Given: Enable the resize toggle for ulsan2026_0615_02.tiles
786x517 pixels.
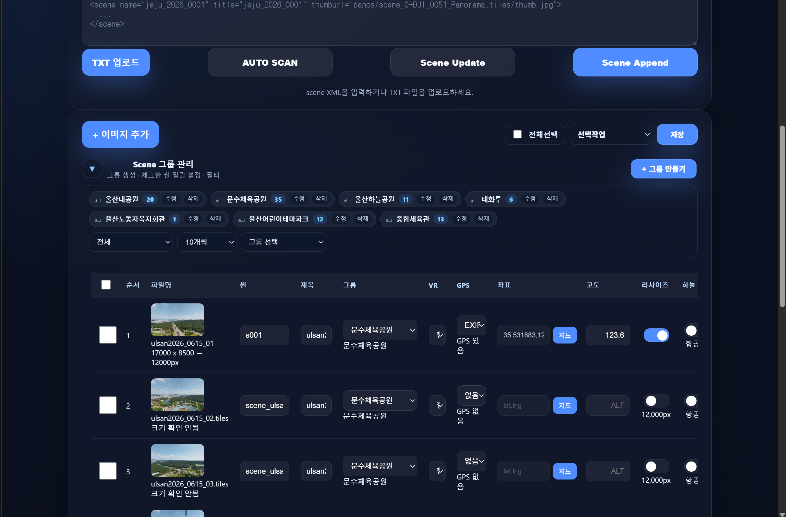Looking at the screenshot, I should point(656,401).
